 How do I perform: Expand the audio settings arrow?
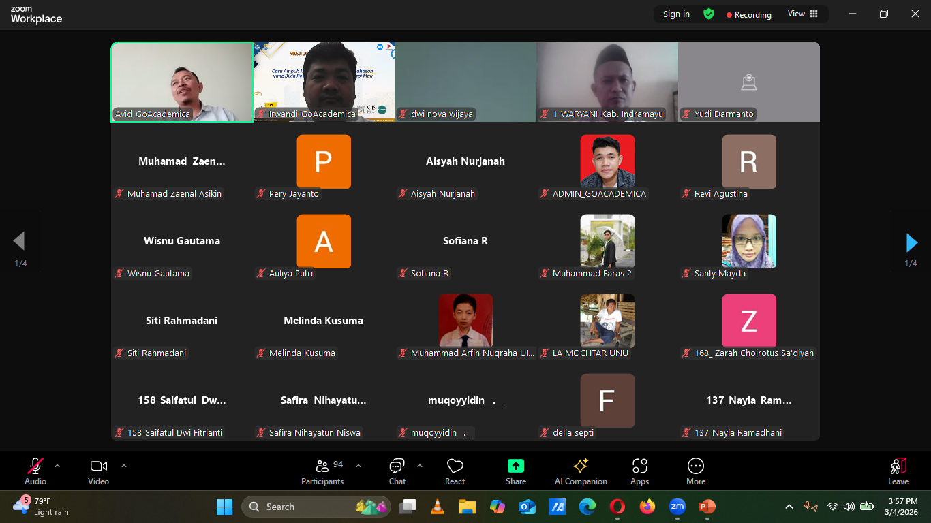coord(57,466)
